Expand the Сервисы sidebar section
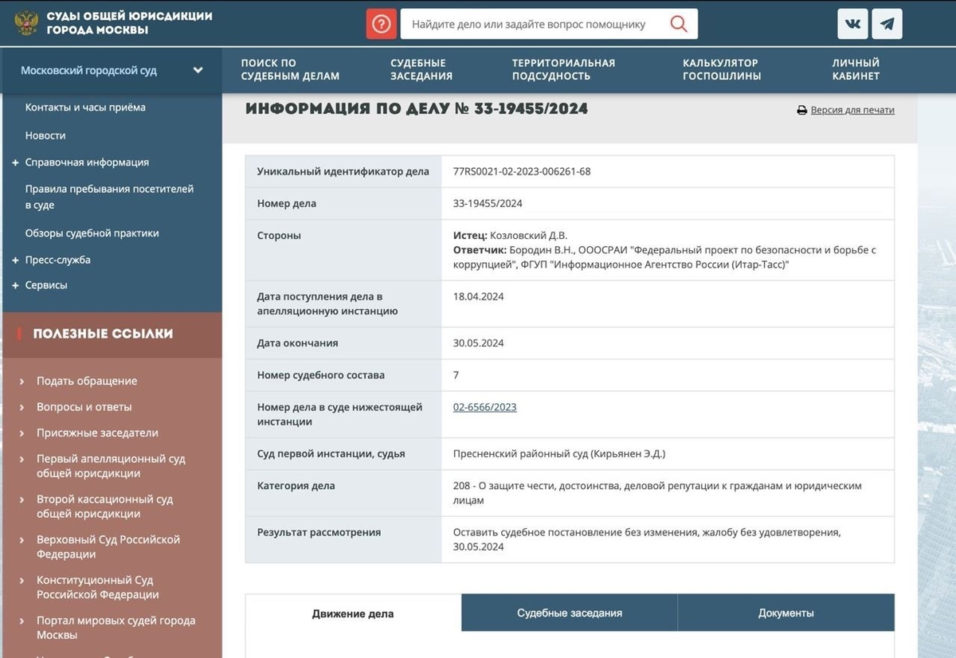This screenshot has width=956, height=658. (15, 285)
